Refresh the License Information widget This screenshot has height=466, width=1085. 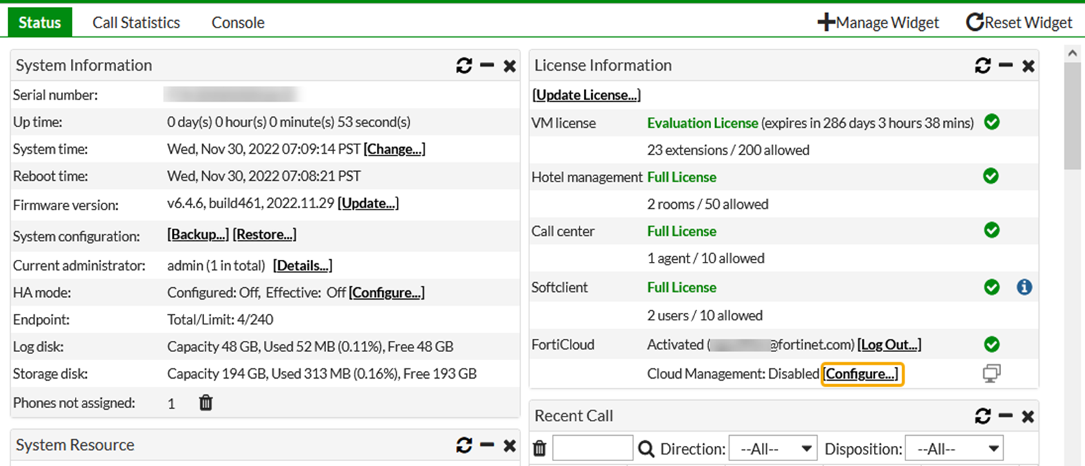983,65
